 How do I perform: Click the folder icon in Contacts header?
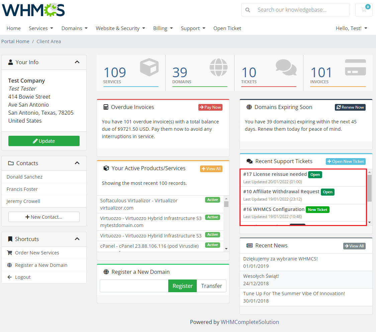point(11,163)
